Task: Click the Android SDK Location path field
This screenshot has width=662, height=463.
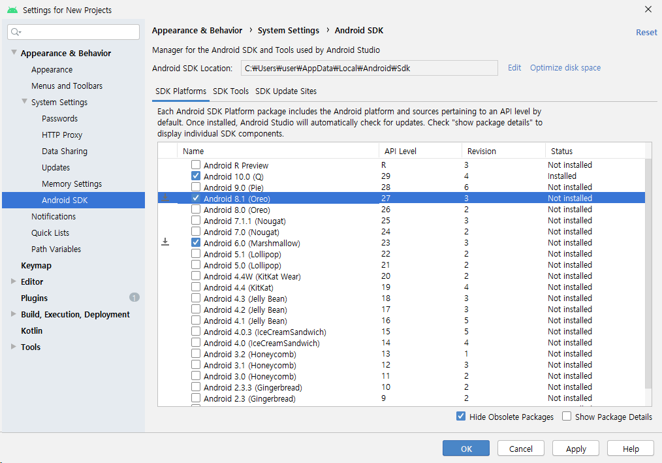Action: (x=369, y=68)
